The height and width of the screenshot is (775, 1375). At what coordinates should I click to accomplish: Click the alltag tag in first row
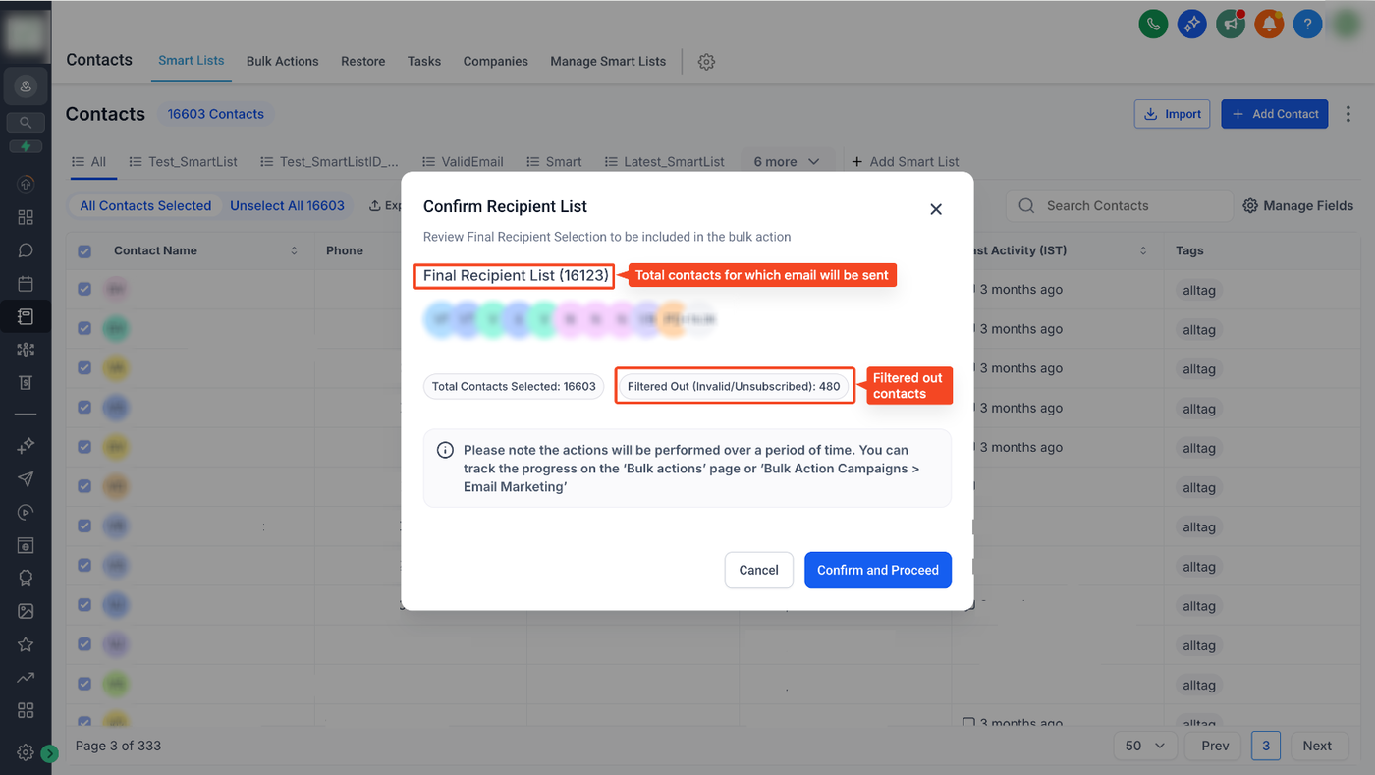(x=1199, y=291)
